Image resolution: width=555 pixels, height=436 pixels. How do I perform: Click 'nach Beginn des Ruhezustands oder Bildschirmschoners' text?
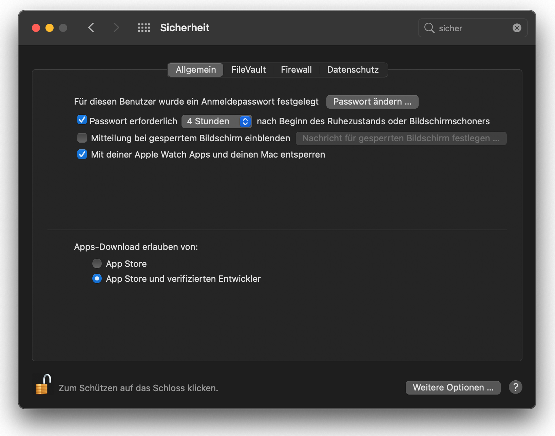tap(373, 121)
